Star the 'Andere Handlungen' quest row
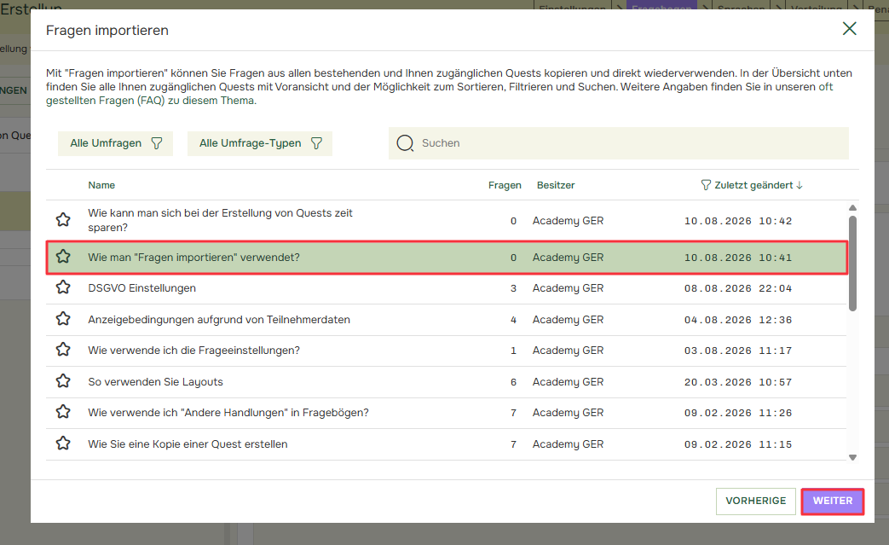 63,412
